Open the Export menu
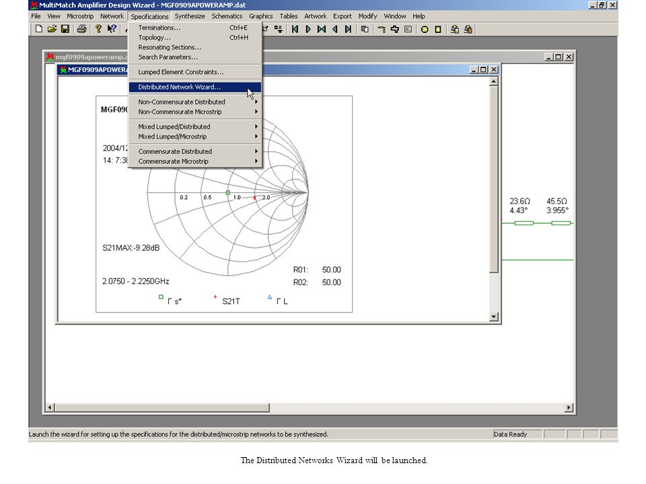 pyautogui.click(x=343, y=16)
